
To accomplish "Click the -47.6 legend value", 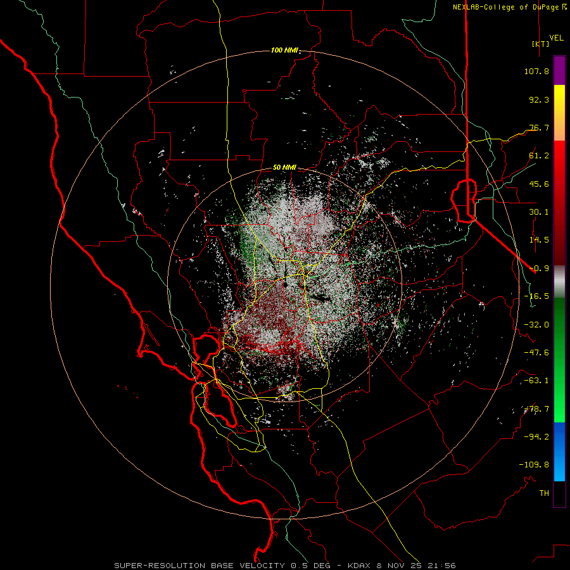I will point(536,353).
